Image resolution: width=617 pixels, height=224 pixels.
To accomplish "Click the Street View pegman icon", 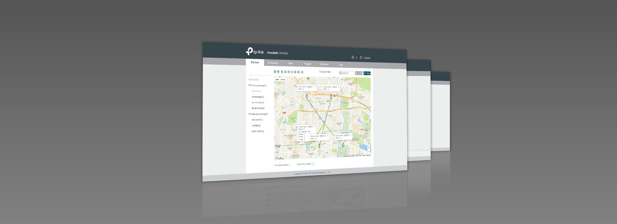I will pyautogui.click(x=369, y=143).
